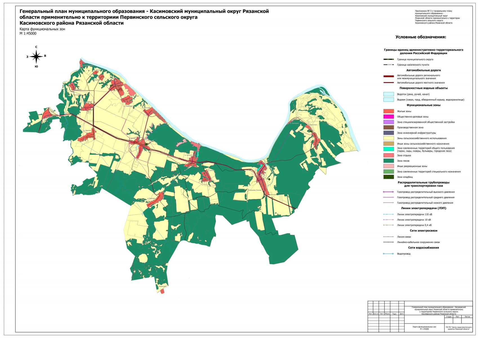The width and height of the screenshot is (478, 338).
Task: Click the Некрасовка settlement label on map
Action: (162, 286)
